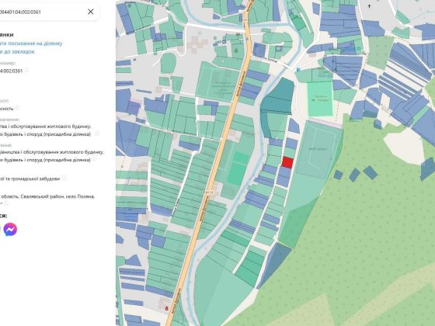
Task: Show info tooltip after first 'присадибна ділянка' line
Action: (x=96, y=134)
